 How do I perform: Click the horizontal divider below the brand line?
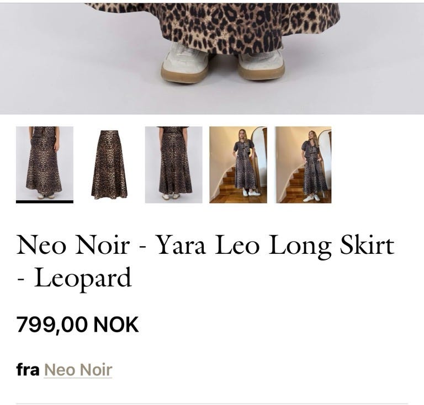212,404
